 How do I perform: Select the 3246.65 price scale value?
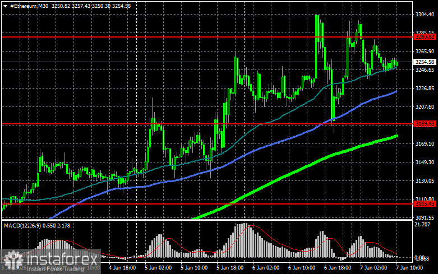(x=425, y=69)
